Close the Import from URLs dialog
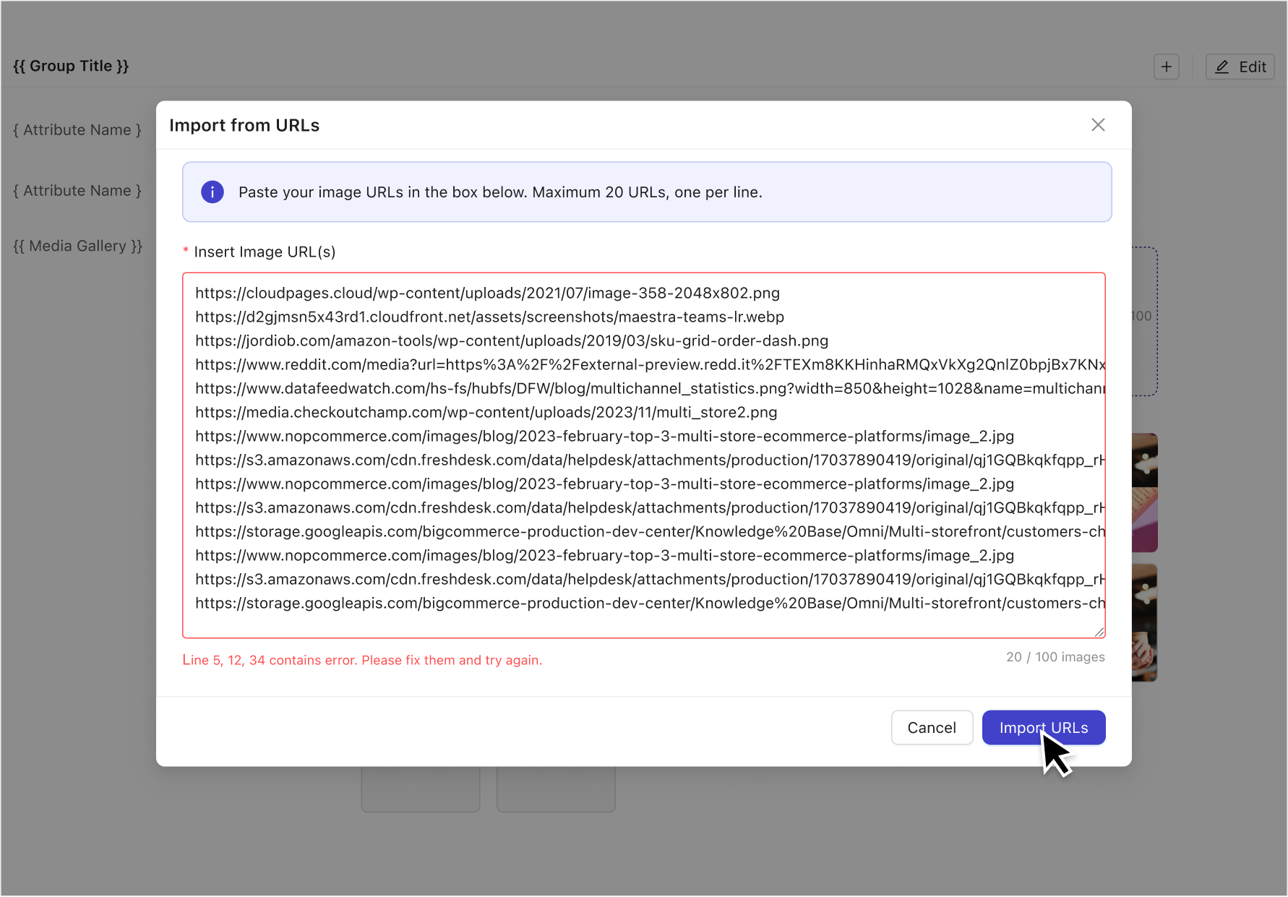Screen dimensions: 1288x897 1098,124
